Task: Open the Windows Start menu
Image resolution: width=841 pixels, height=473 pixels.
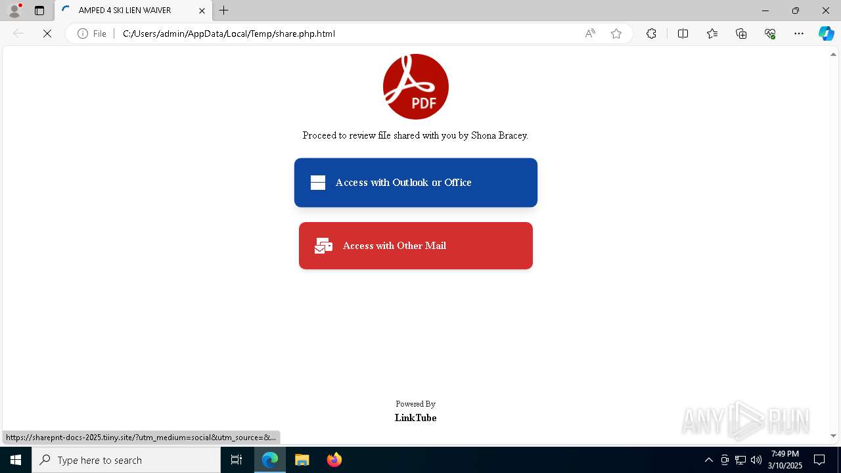Action: [16, 460]
